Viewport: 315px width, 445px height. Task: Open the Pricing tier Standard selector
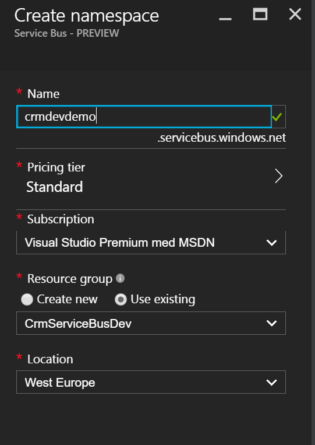[x=151, y=179]
